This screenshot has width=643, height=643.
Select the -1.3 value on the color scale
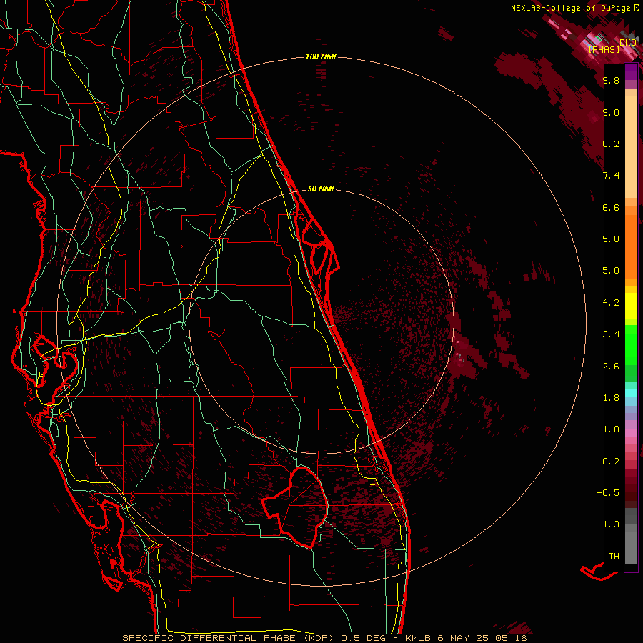[x=608, y=524]
